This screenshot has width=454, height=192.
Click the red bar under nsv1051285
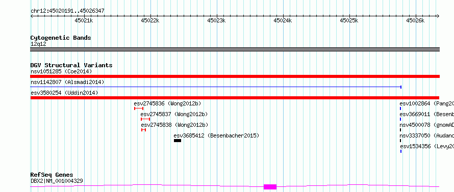pyautogui.click(x=235, y=76)
